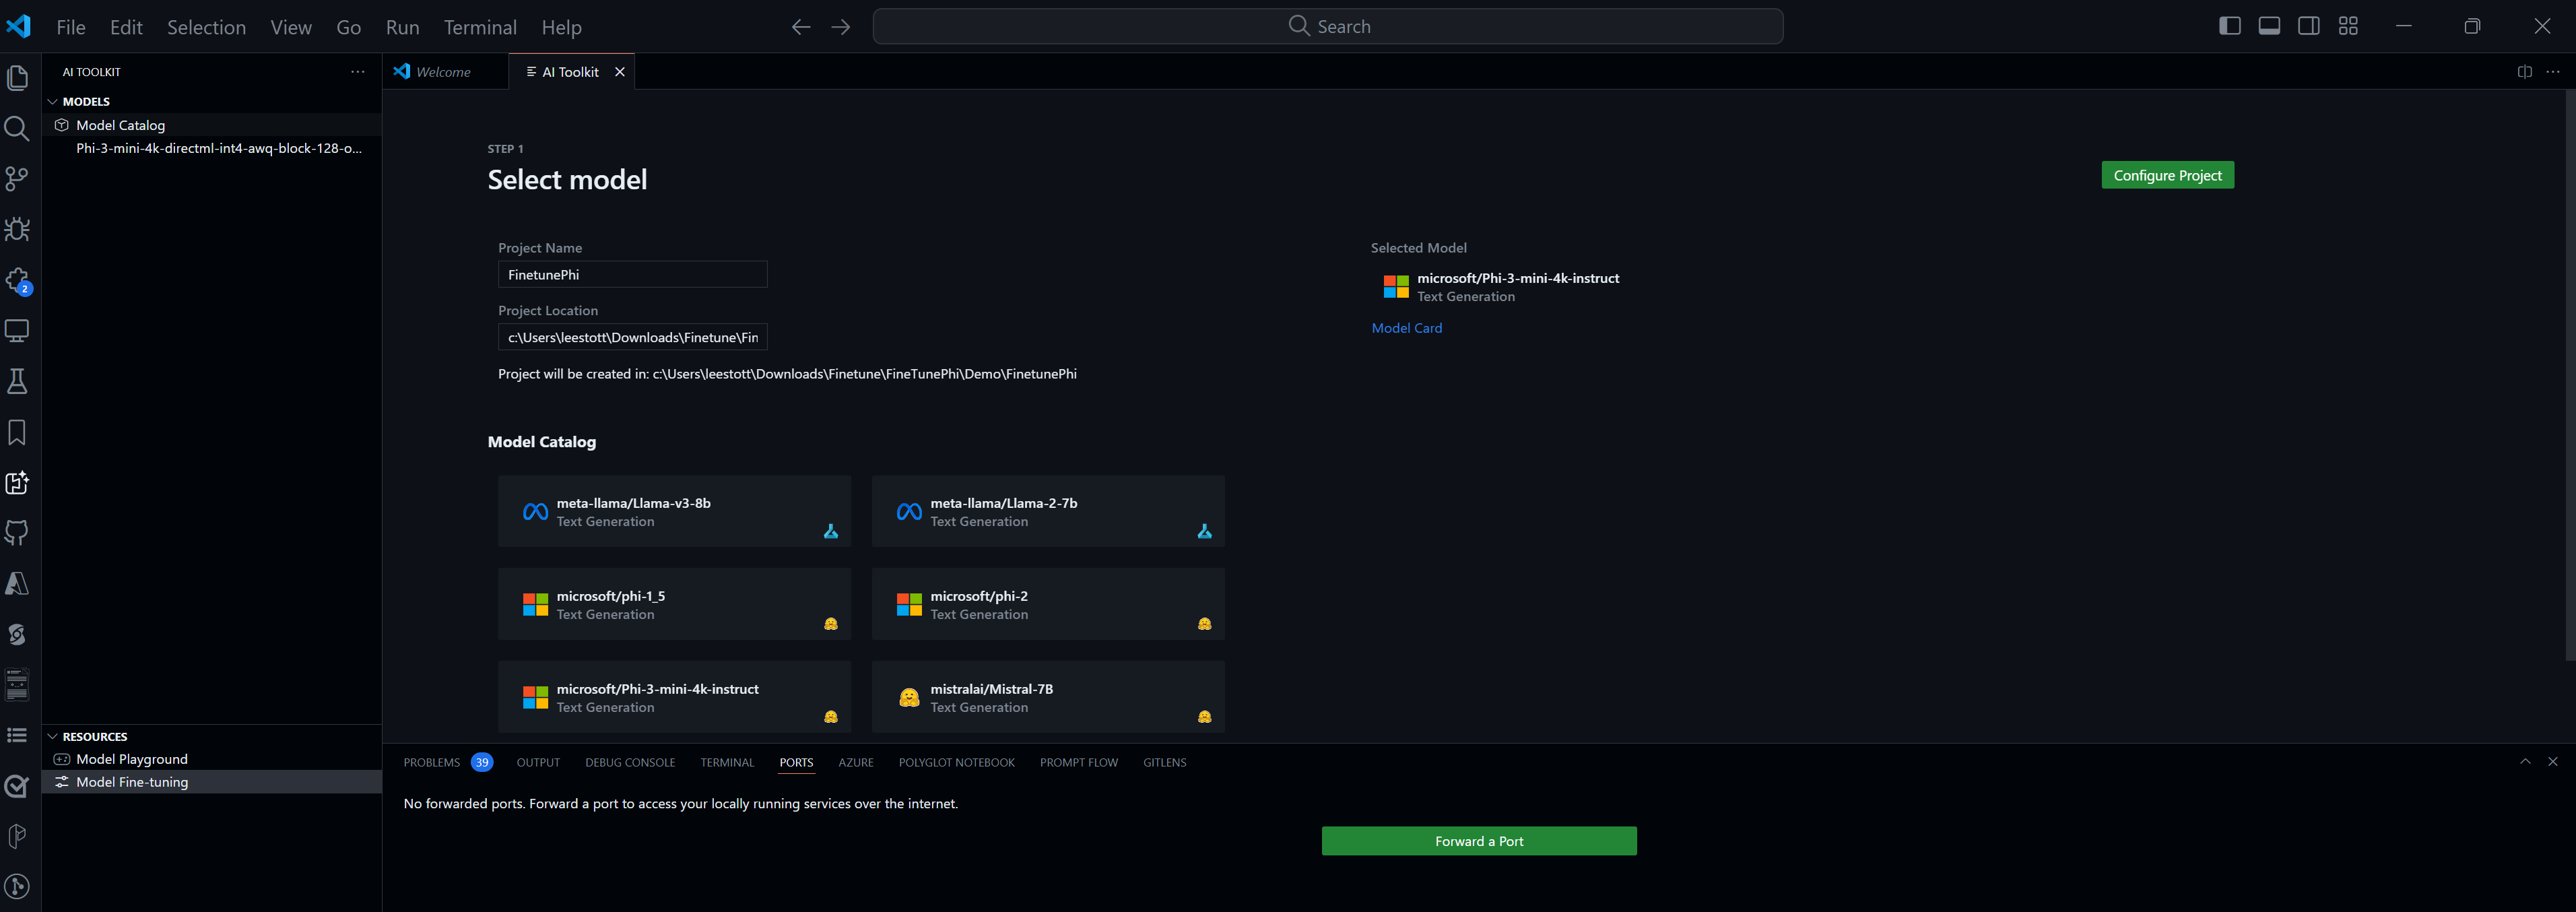The width and height of the screenshot is (2576, 912).
Task: Open the Search view in activity bar
Action: [x=17, y=128]
